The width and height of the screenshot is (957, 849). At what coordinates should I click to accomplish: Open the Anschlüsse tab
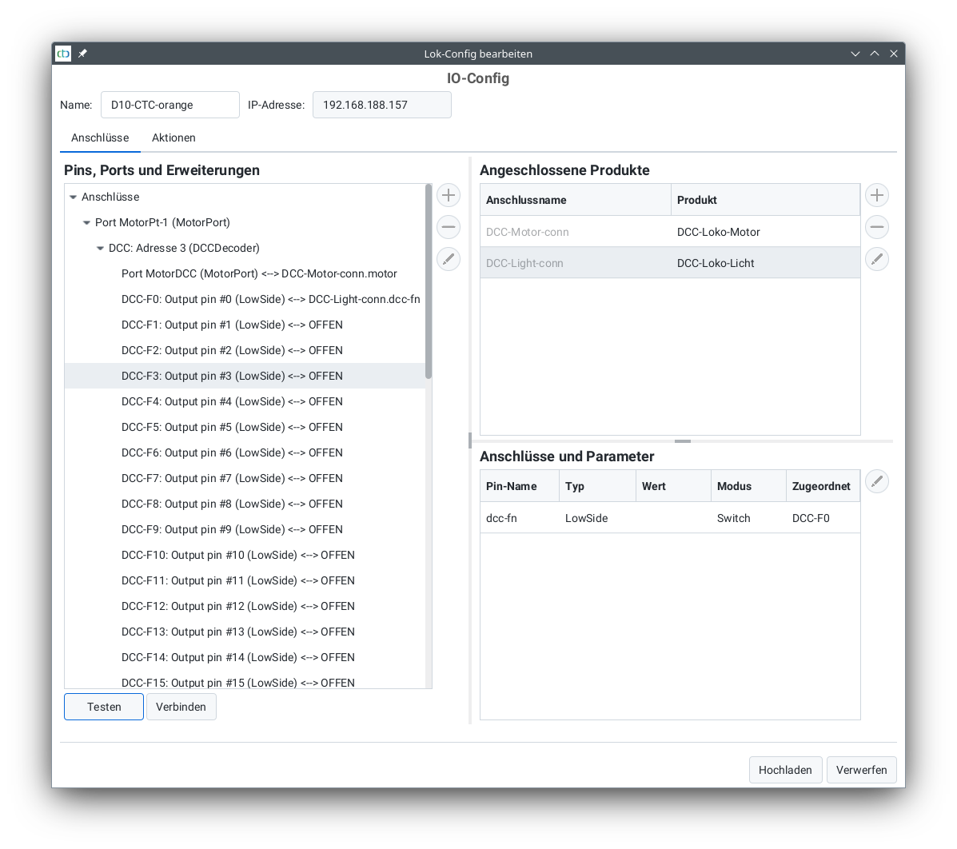pos(100,138)
